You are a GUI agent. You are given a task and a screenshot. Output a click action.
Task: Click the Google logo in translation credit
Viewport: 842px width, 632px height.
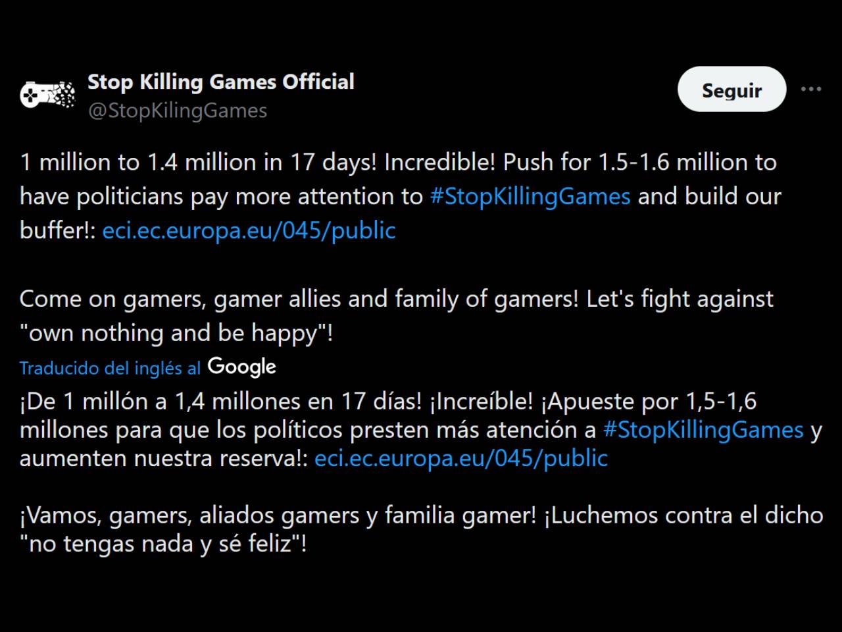(242, 367)
